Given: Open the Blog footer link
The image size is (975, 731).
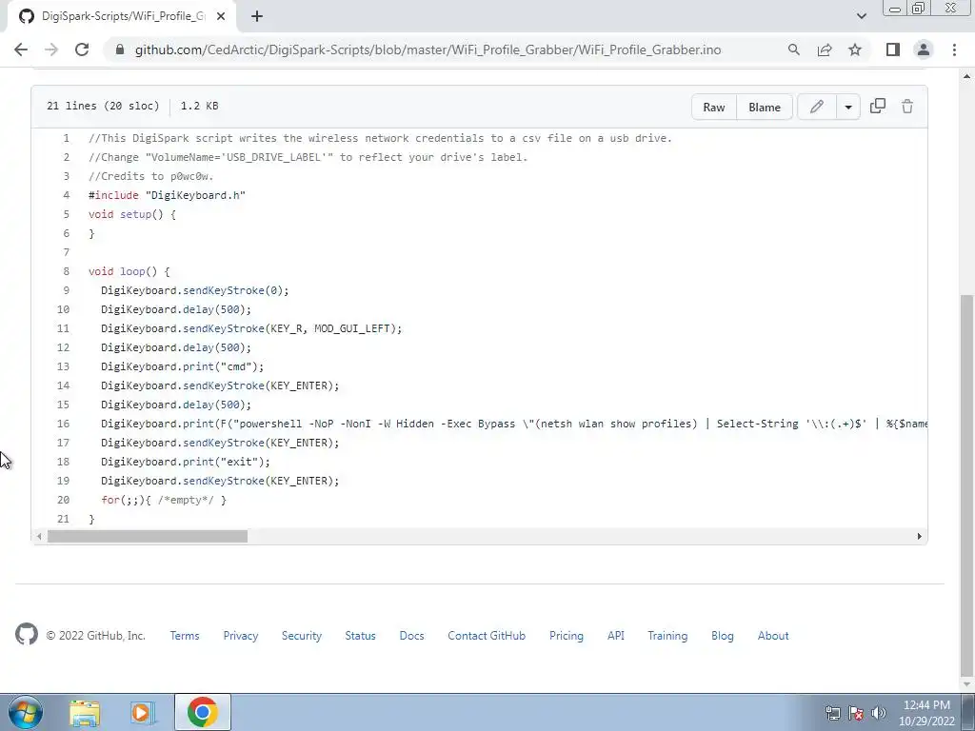Looking at the screenshot, I should (722, 635).
